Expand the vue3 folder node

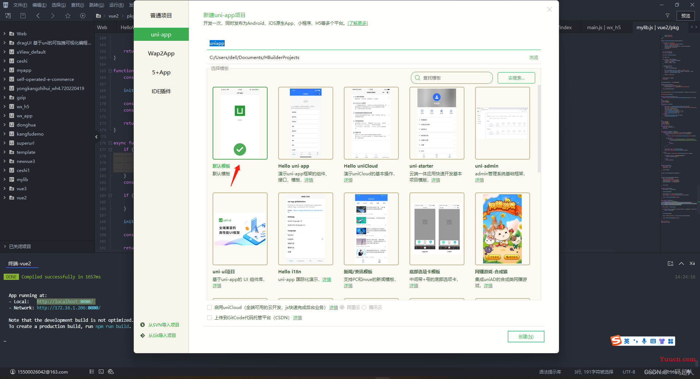pyautogui.click(x=4, y=188)
